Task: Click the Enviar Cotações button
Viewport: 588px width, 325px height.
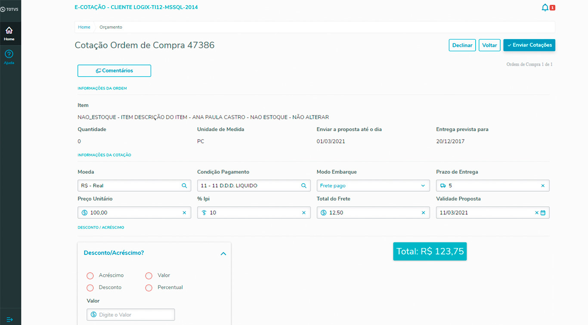Action: [x=529, y=45]
